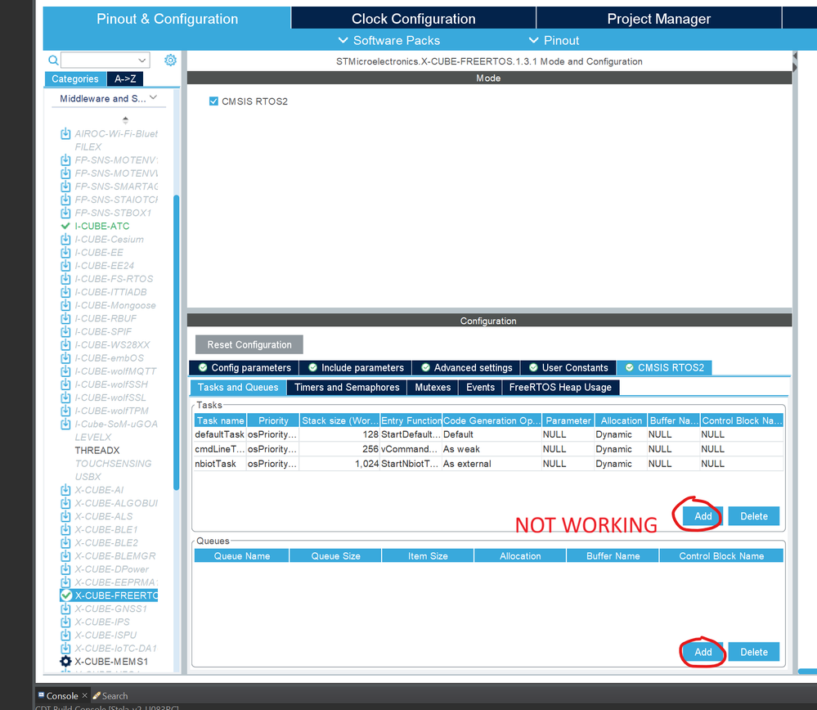Click Delete button in Tasks section
The image size is (817, 710).
753,516
